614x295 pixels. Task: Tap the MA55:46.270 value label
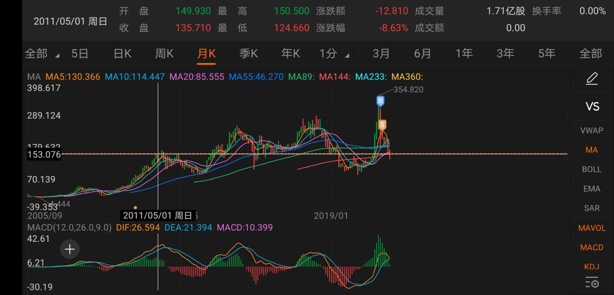(256, 77)
